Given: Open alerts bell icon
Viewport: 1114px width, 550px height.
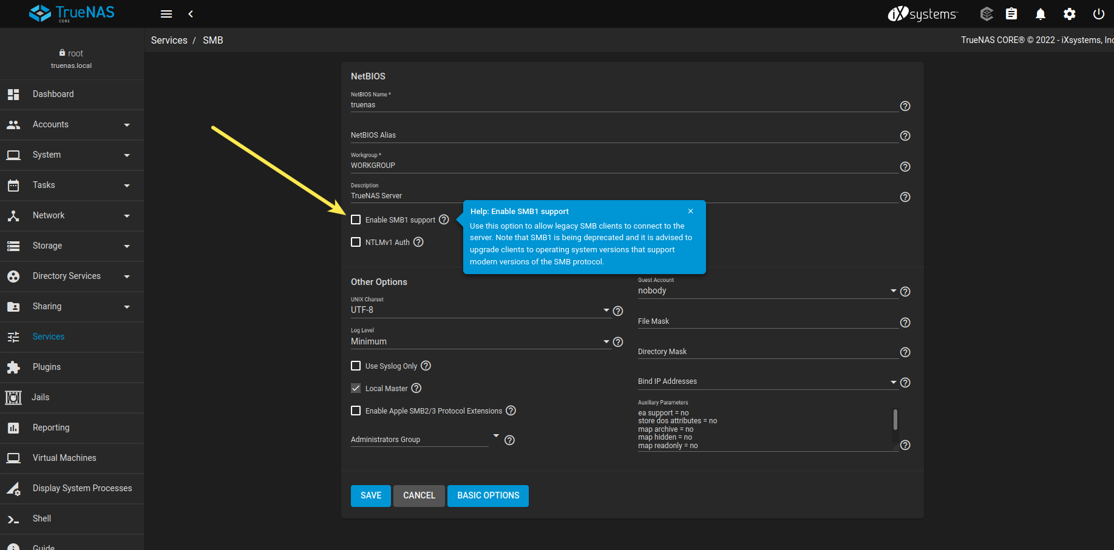Looking at the screenshot, I should 1041,14.
